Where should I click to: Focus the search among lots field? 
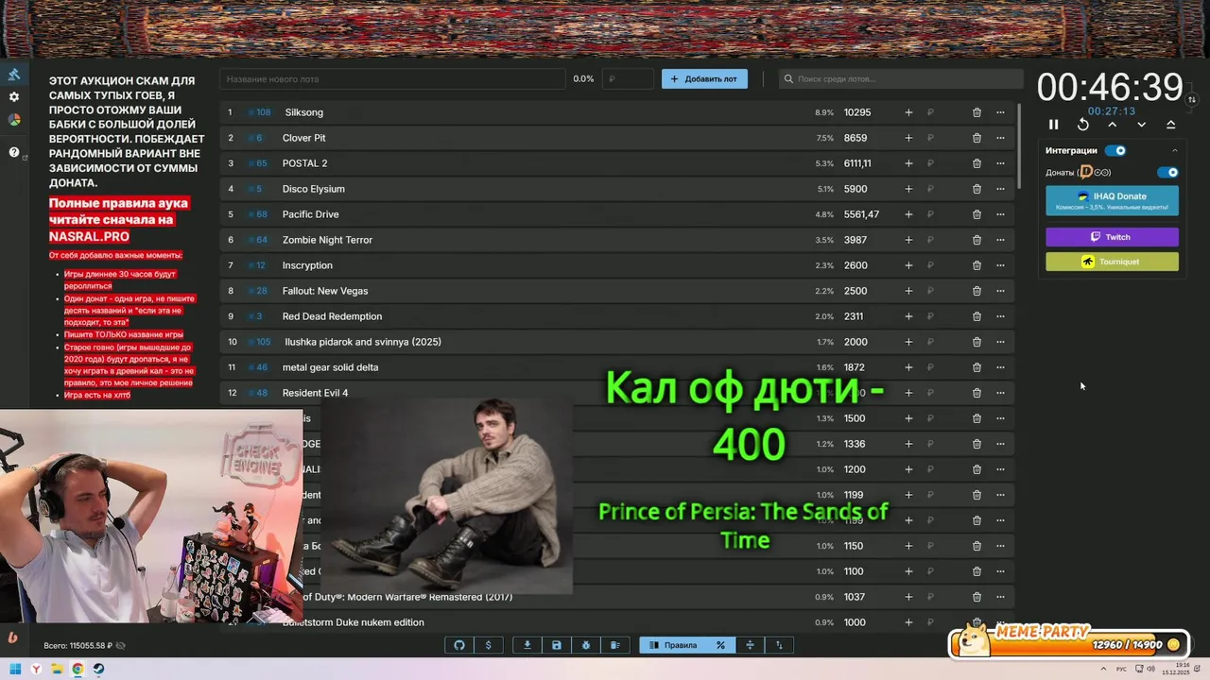point(901,79)
